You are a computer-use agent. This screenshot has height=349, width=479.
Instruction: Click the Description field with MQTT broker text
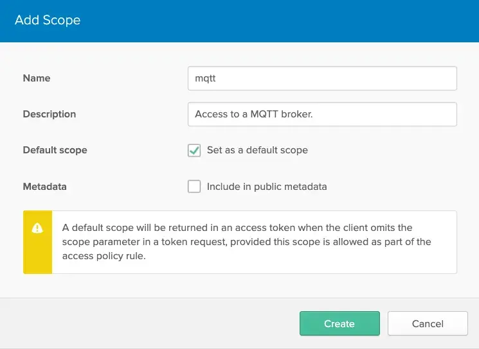[322, 114]
